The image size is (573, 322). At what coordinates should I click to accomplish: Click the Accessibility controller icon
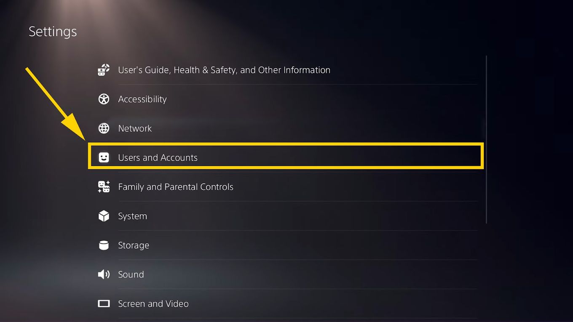click(103, 99)
